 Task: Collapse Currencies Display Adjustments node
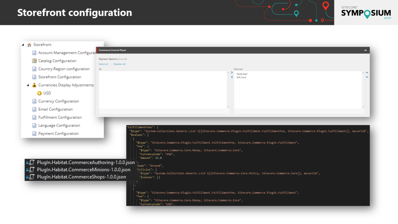pyautogui.click(x=28, y=85)
